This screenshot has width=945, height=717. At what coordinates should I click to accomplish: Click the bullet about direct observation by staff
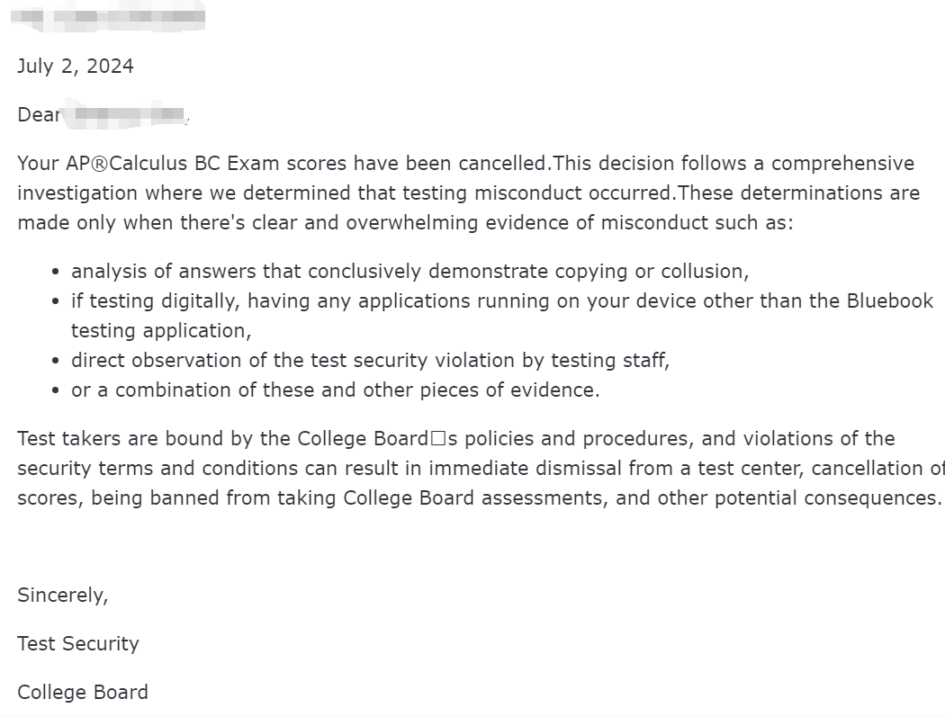point(370,360)
